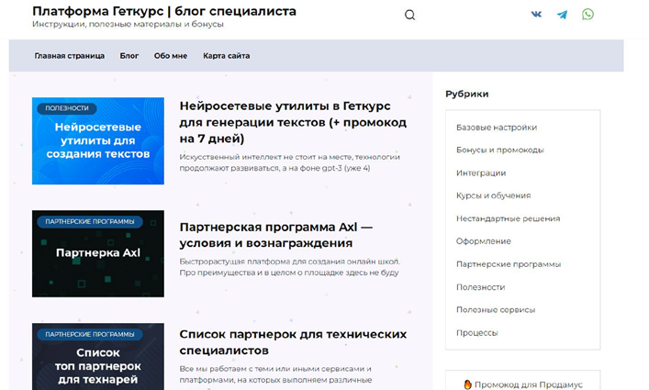Open article Нейросетевые утилиты в Геткурс
The height and width of the screenshot is (390, 649).
click(x=293, y=122)
